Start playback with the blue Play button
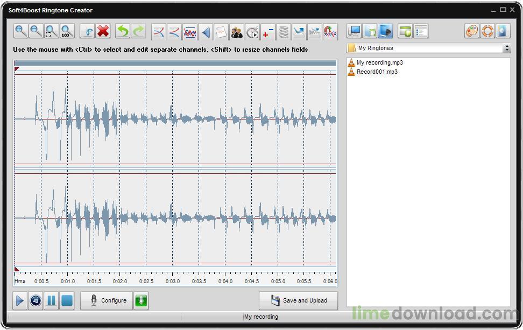This screenshot has height=330, width=523. coord(20,300)
